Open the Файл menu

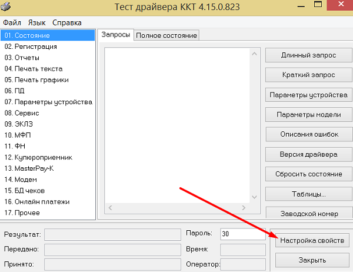[12, 23]
